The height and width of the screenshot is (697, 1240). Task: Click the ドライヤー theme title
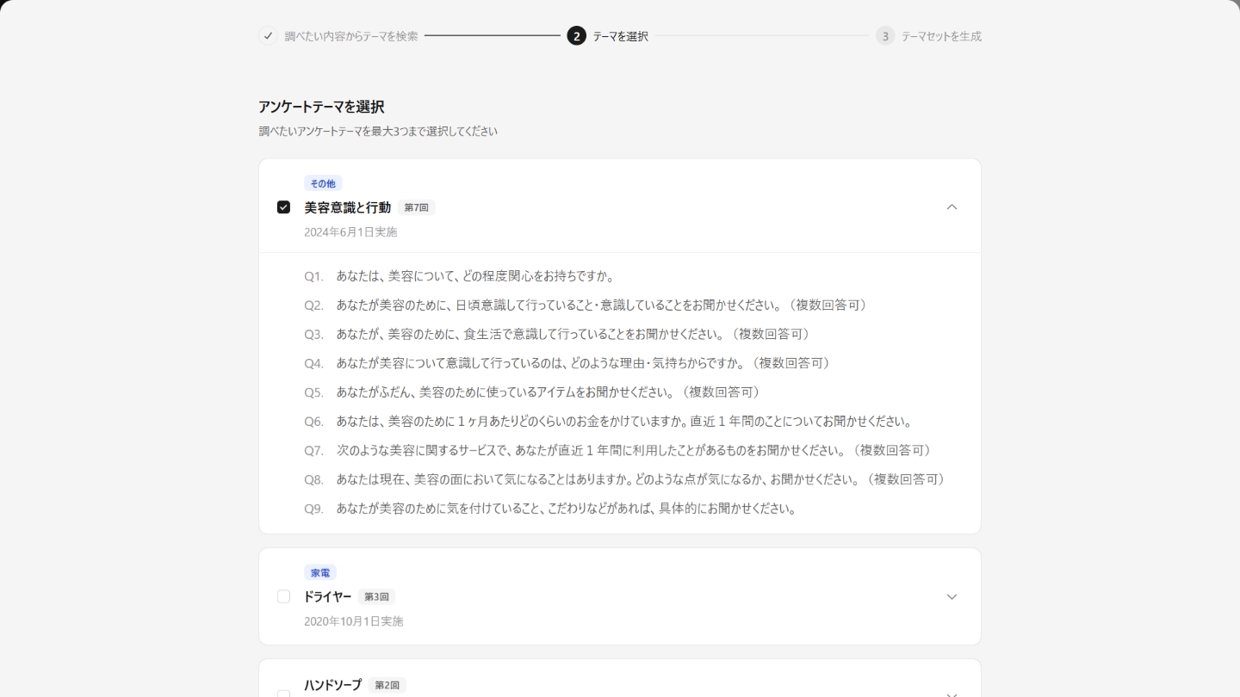click(x=327, y=596)
